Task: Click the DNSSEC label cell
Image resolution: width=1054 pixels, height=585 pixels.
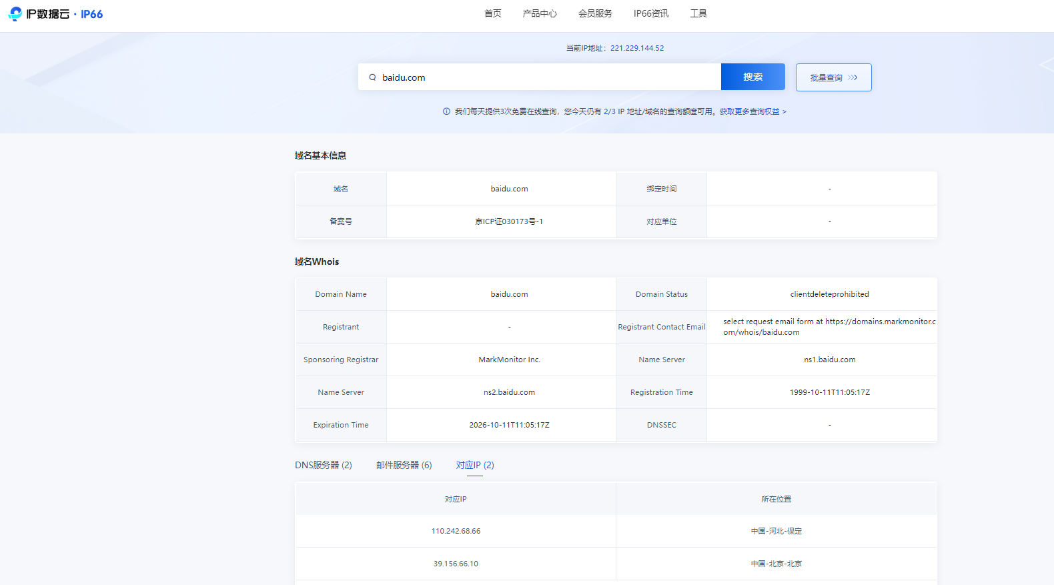Action: [662, 425]
